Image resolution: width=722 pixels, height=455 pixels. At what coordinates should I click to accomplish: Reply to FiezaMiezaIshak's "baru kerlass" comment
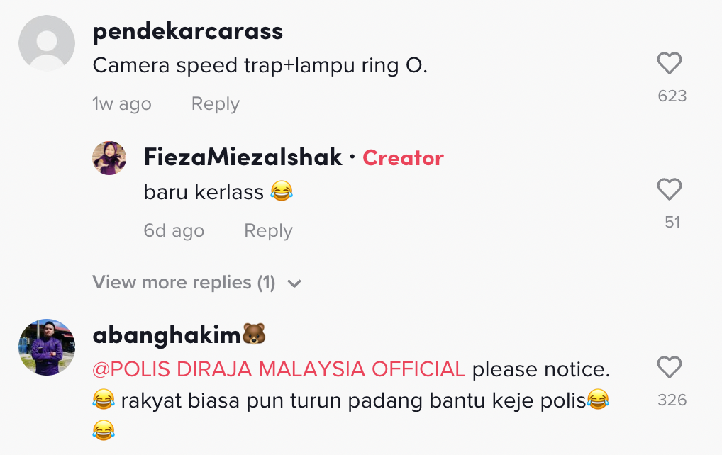[x=268, y=231]
